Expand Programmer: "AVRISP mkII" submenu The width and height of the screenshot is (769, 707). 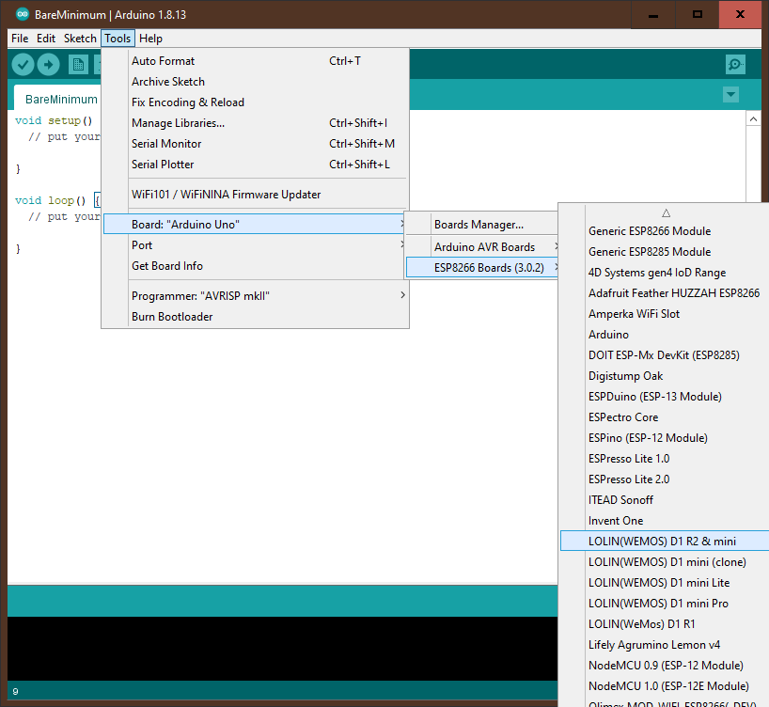point(255,296)
